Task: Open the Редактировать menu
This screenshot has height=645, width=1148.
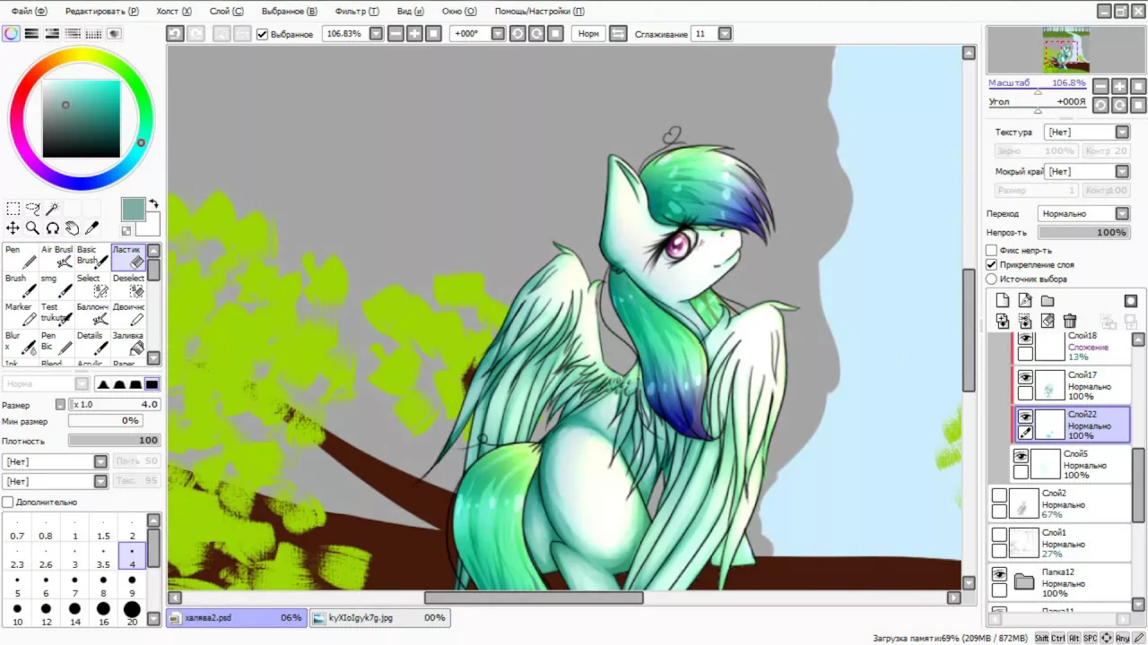Action: pyautogui.click(x=101, y=12)
